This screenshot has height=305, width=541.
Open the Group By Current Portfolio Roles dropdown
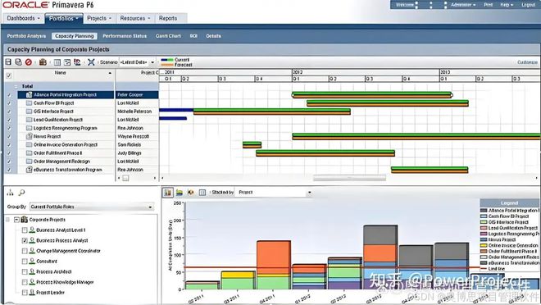92,207
